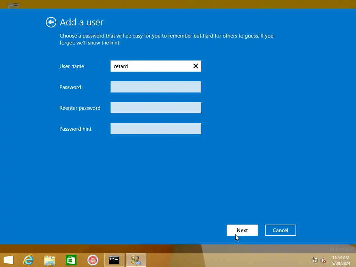Launch Internet Explorer from the taskbar
356x267 pixels.
tap(29, 260)
